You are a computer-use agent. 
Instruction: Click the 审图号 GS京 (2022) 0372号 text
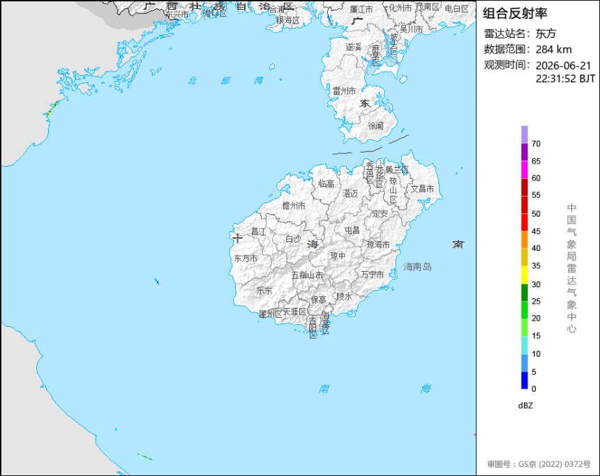point(539,464)
